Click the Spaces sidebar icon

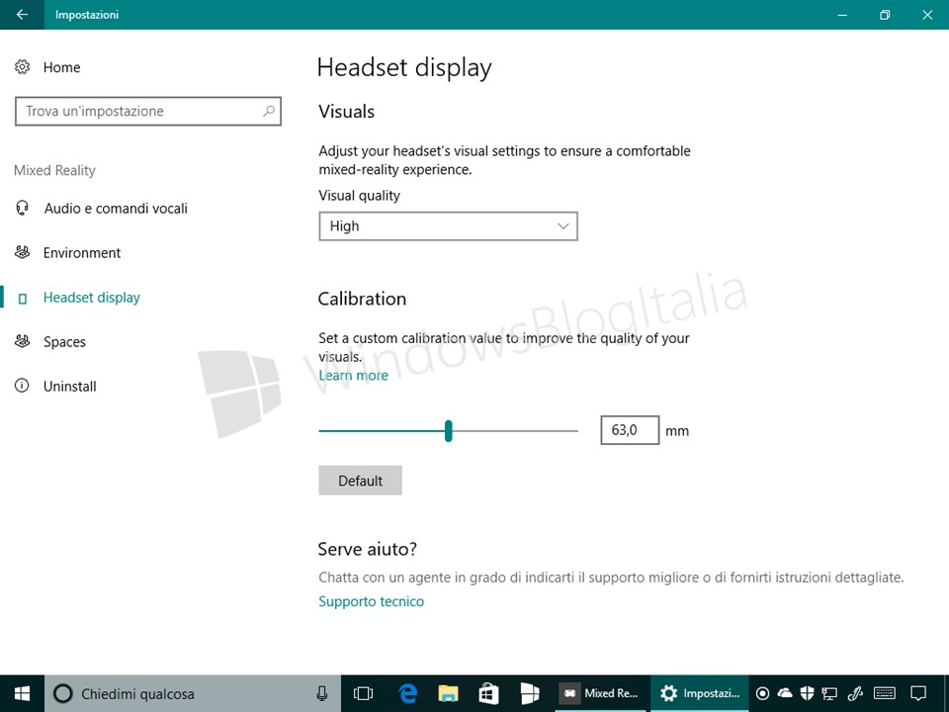23,341
